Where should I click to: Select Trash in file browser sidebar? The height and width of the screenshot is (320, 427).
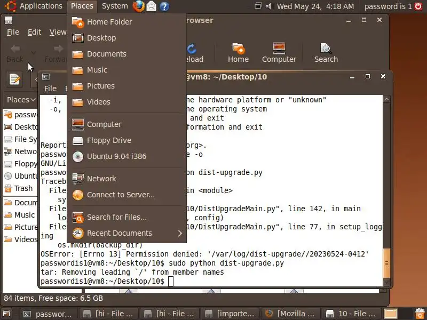[x=20, y=188]
